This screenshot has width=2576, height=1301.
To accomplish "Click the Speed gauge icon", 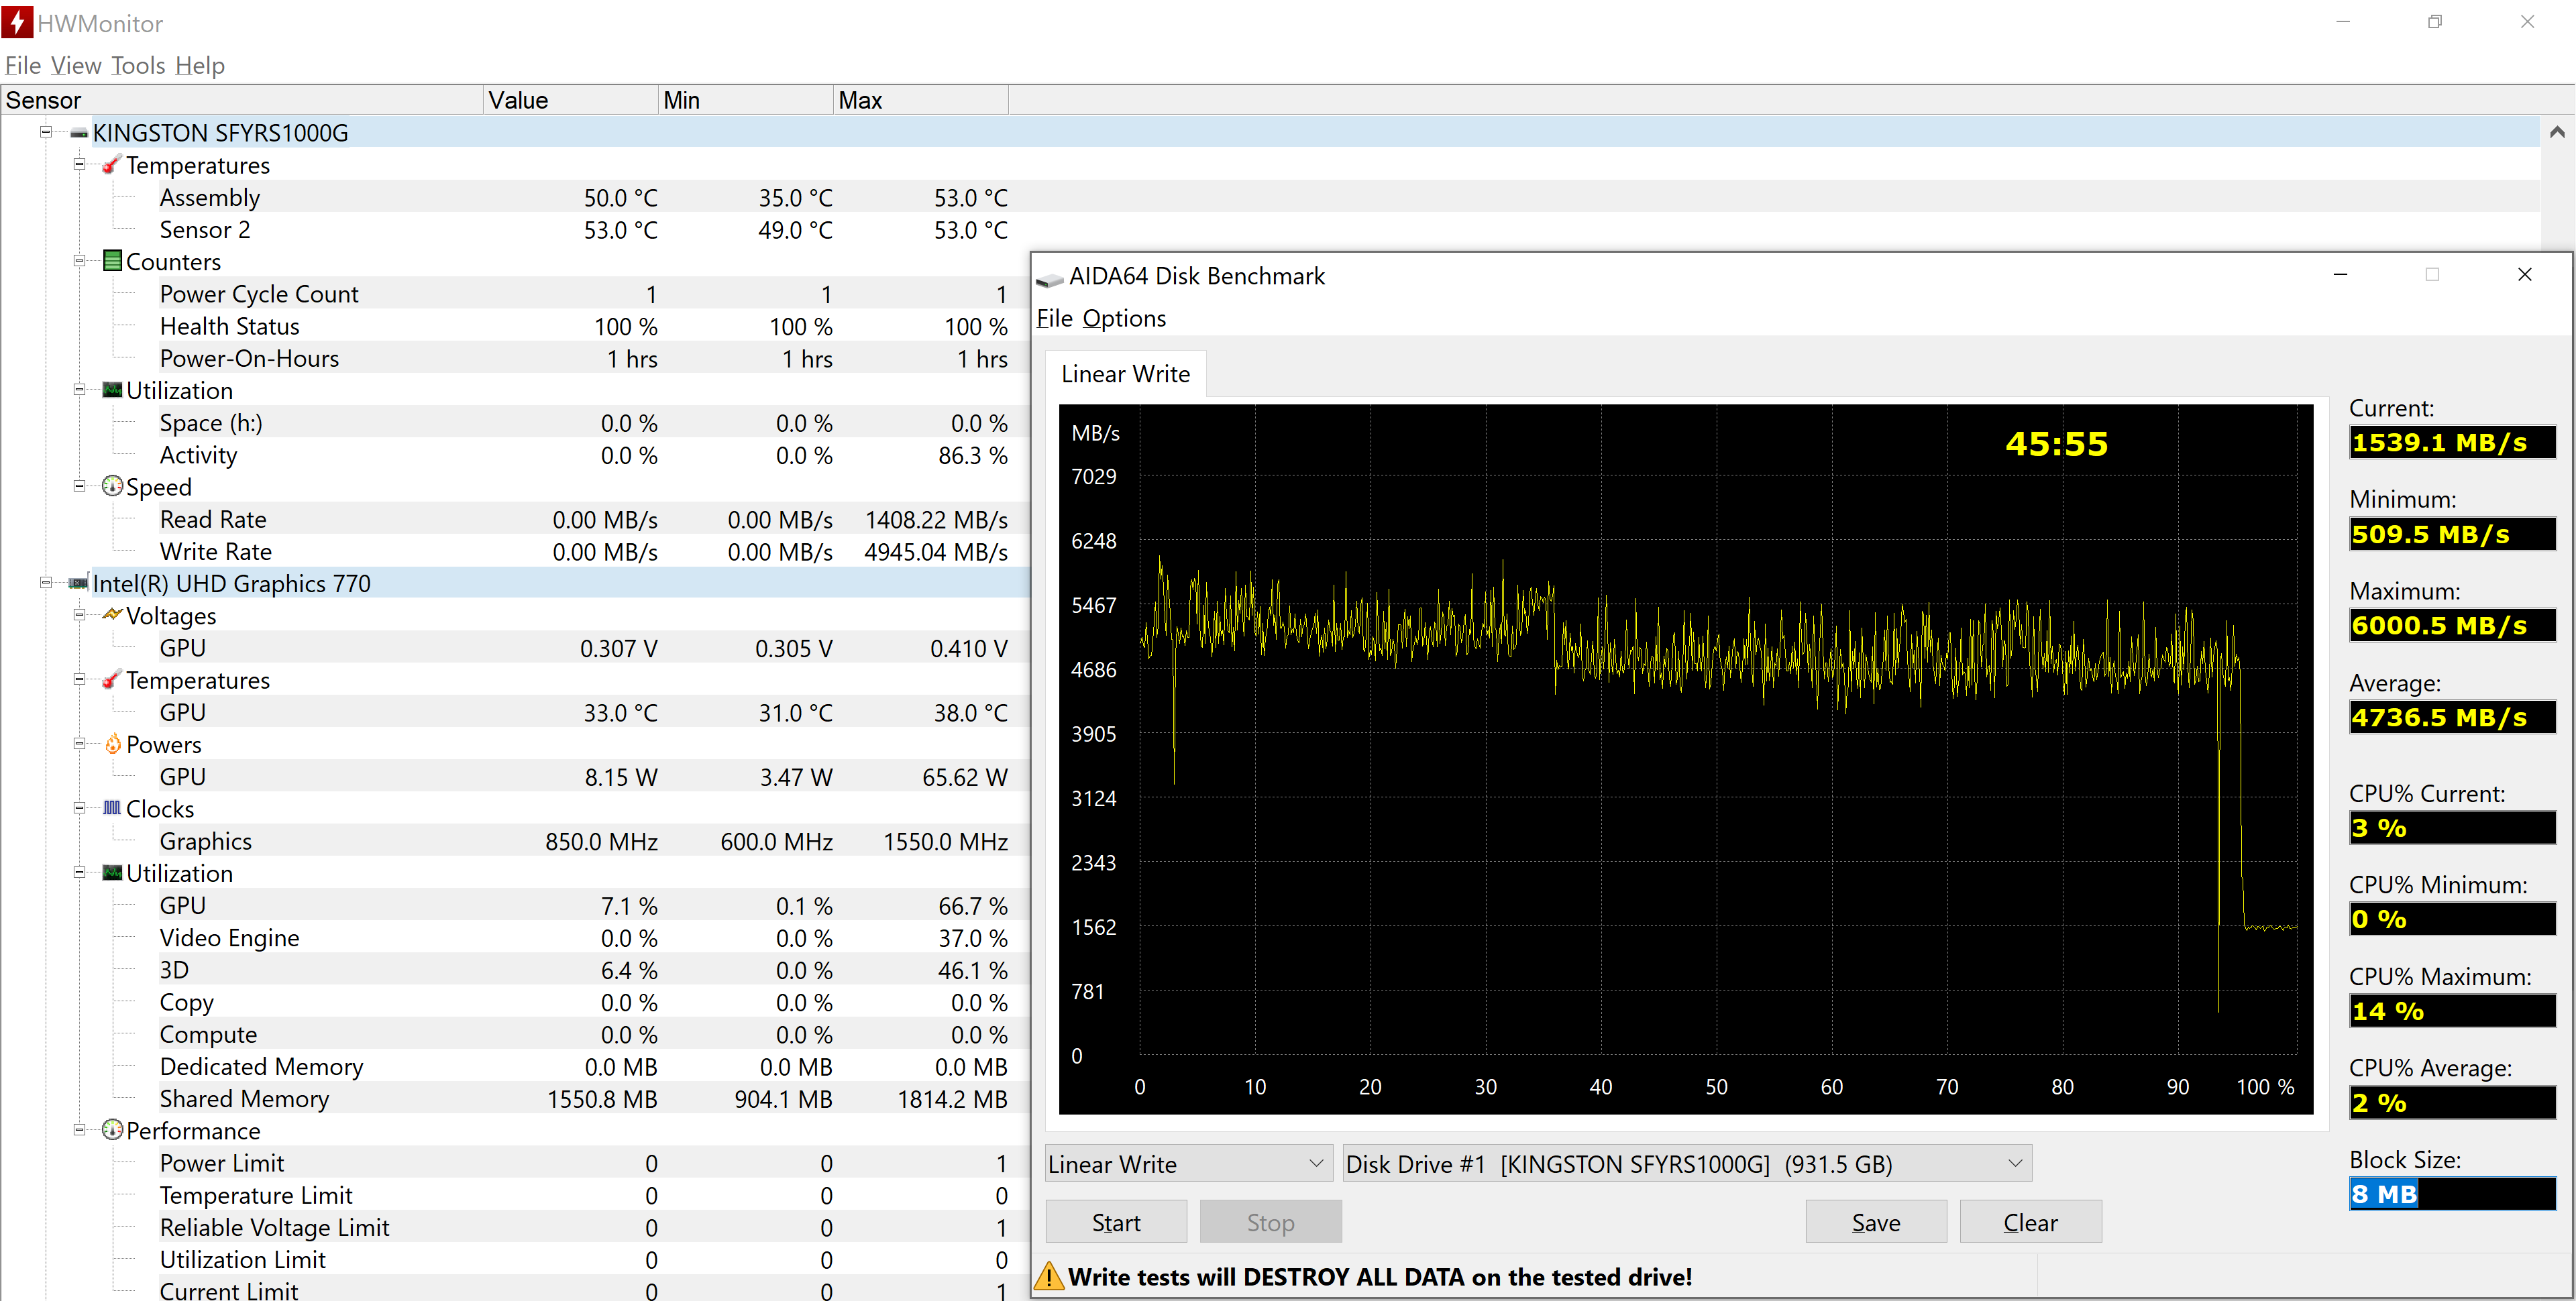I will [112, 487].
